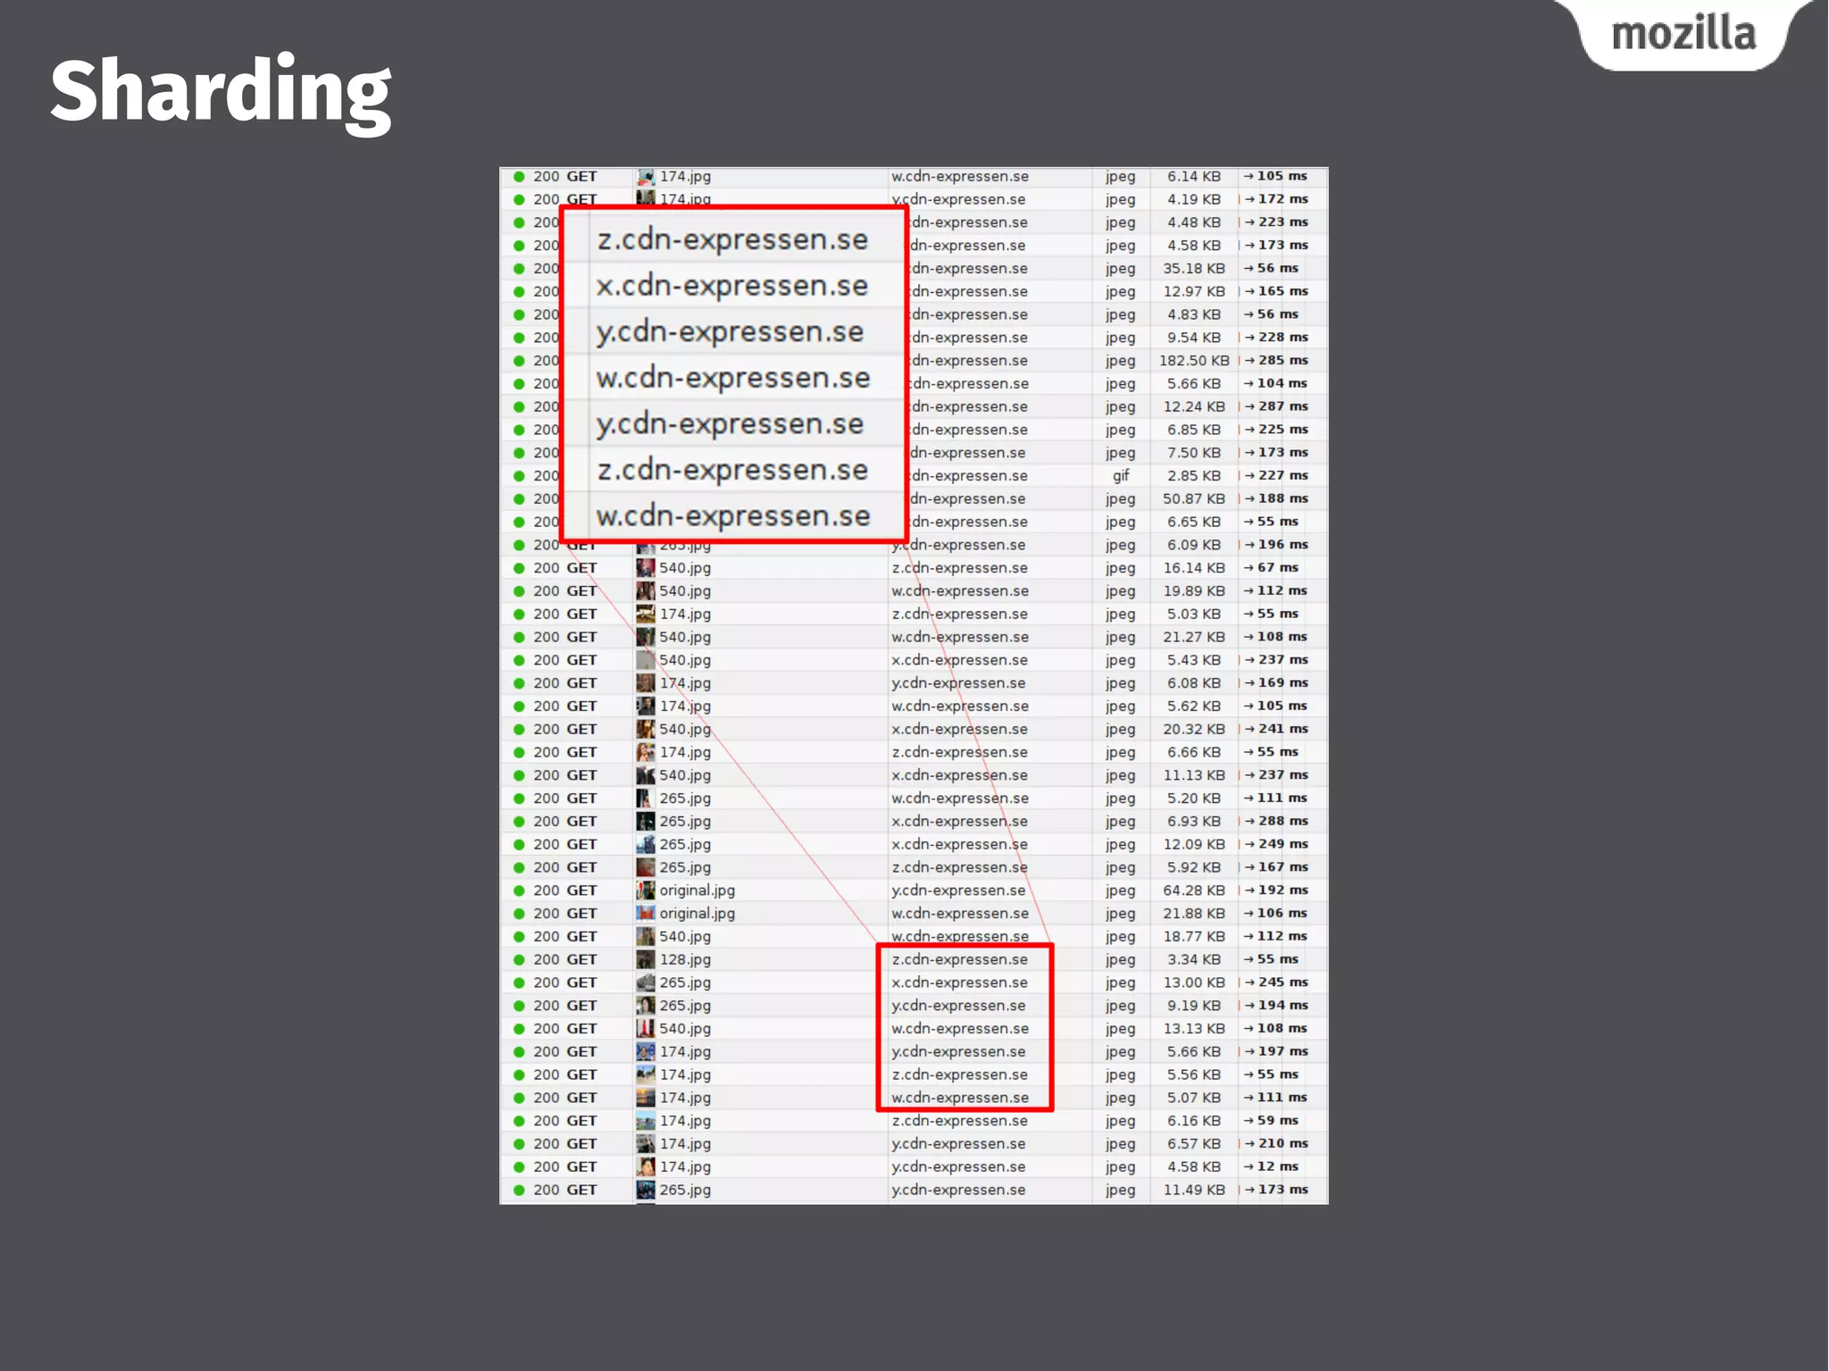The height and width of the screenshot is (1371, 1829).
Task: Click 265.jpg in the 5.20 KB row
Action: click(685, 798)
